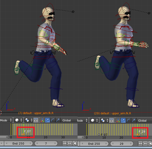Viewport: 152px width, 149px height.
Task: Toggle the 3D manipulator in the left viewport header
Action: click(x=42, y=120)
